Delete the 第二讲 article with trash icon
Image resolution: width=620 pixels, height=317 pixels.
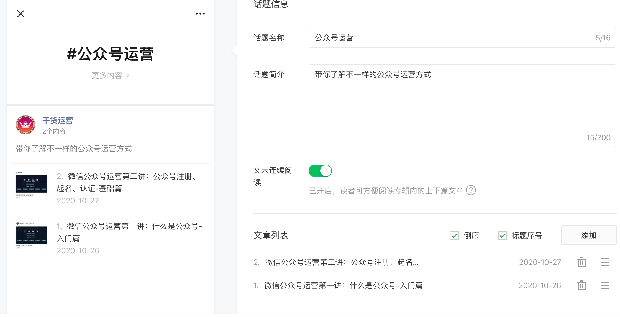[581, 262]
